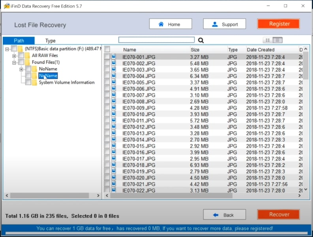Expand the All RAW Files tree node
This screenshot has height=237, width=313.
point(14,56)
